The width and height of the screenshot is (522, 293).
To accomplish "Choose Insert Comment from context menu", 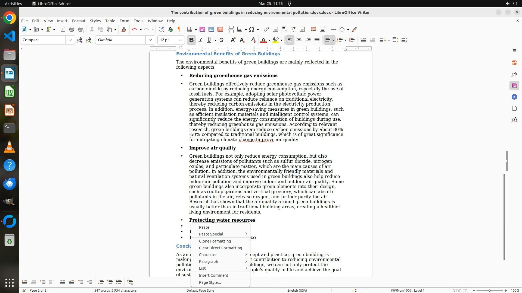I will (213, 275).
